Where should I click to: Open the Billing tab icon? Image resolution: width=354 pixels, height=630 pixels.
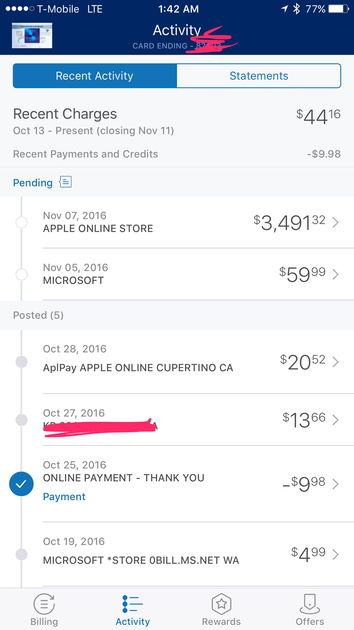coord(44,604)
